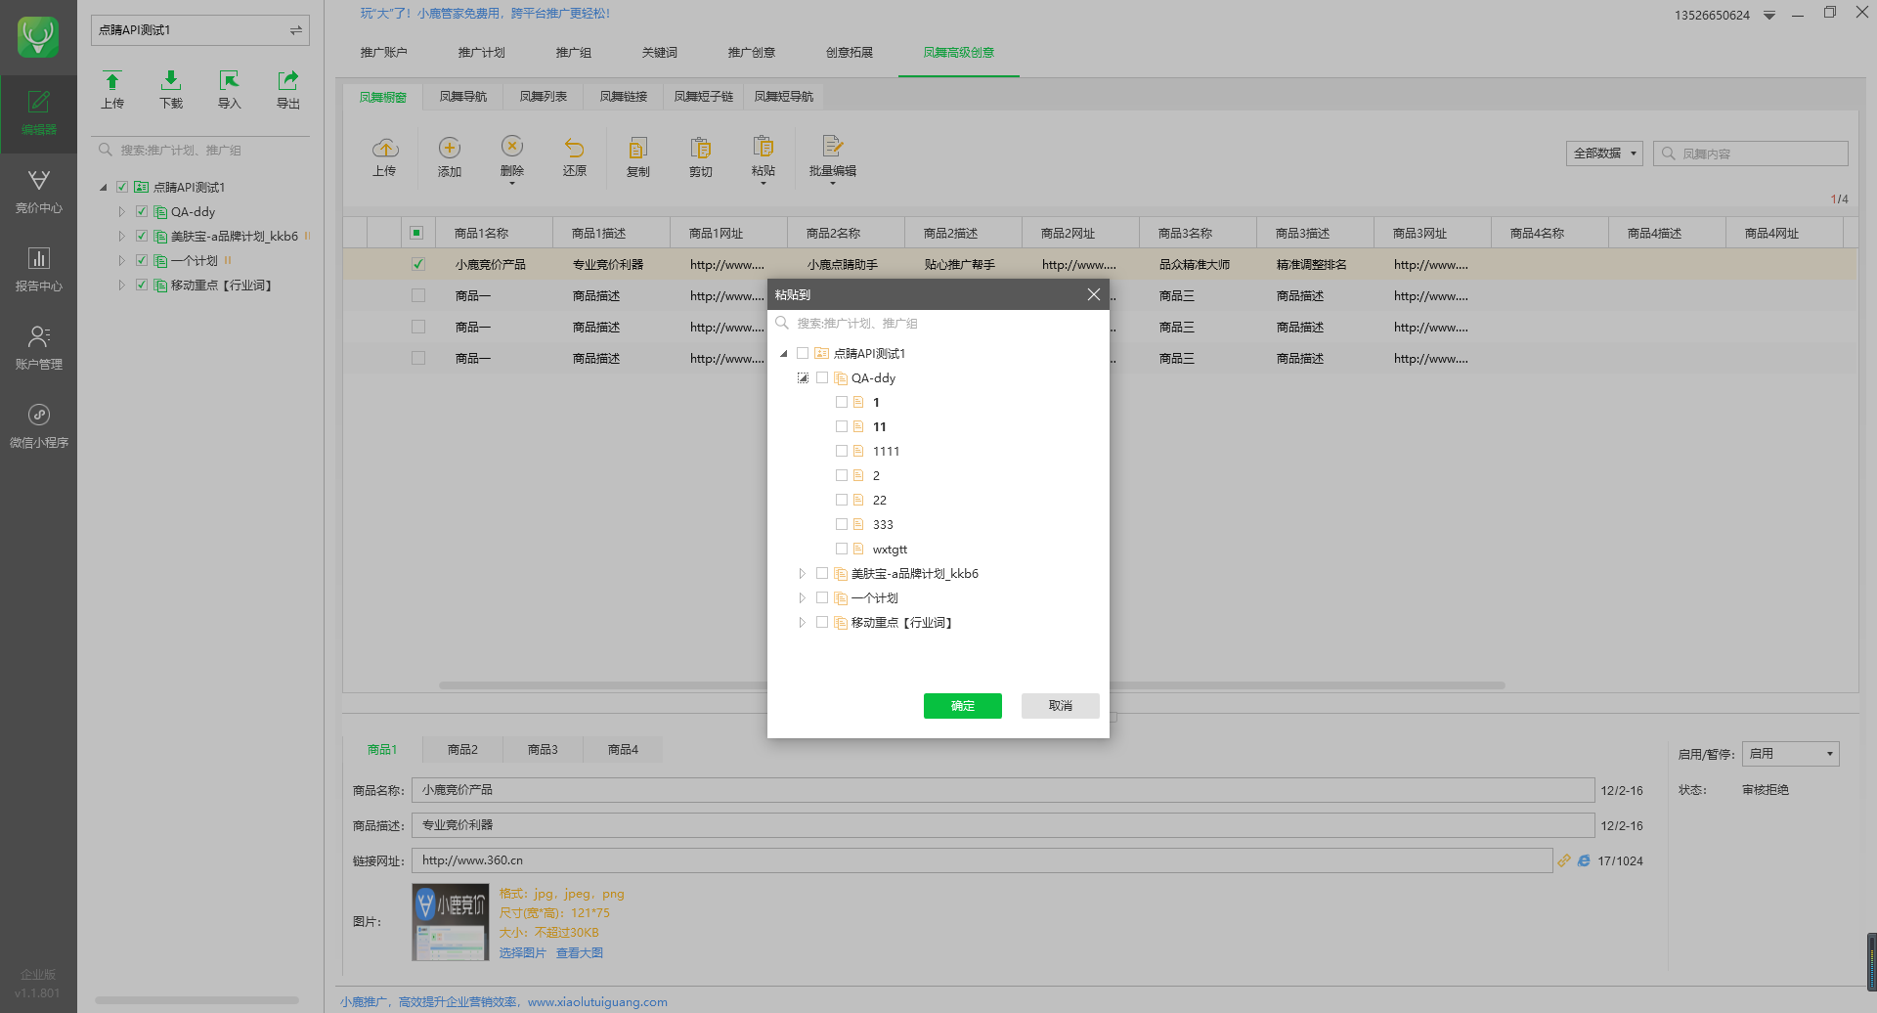
Task: Open the 编辑器 sidebar section
Action: 38,113
